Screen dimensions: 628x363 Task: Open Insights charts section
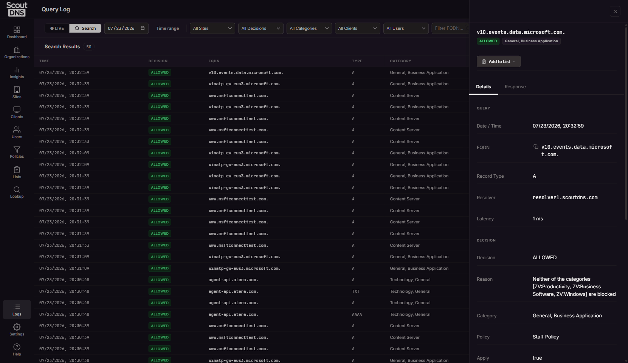[x=17, y=72]
